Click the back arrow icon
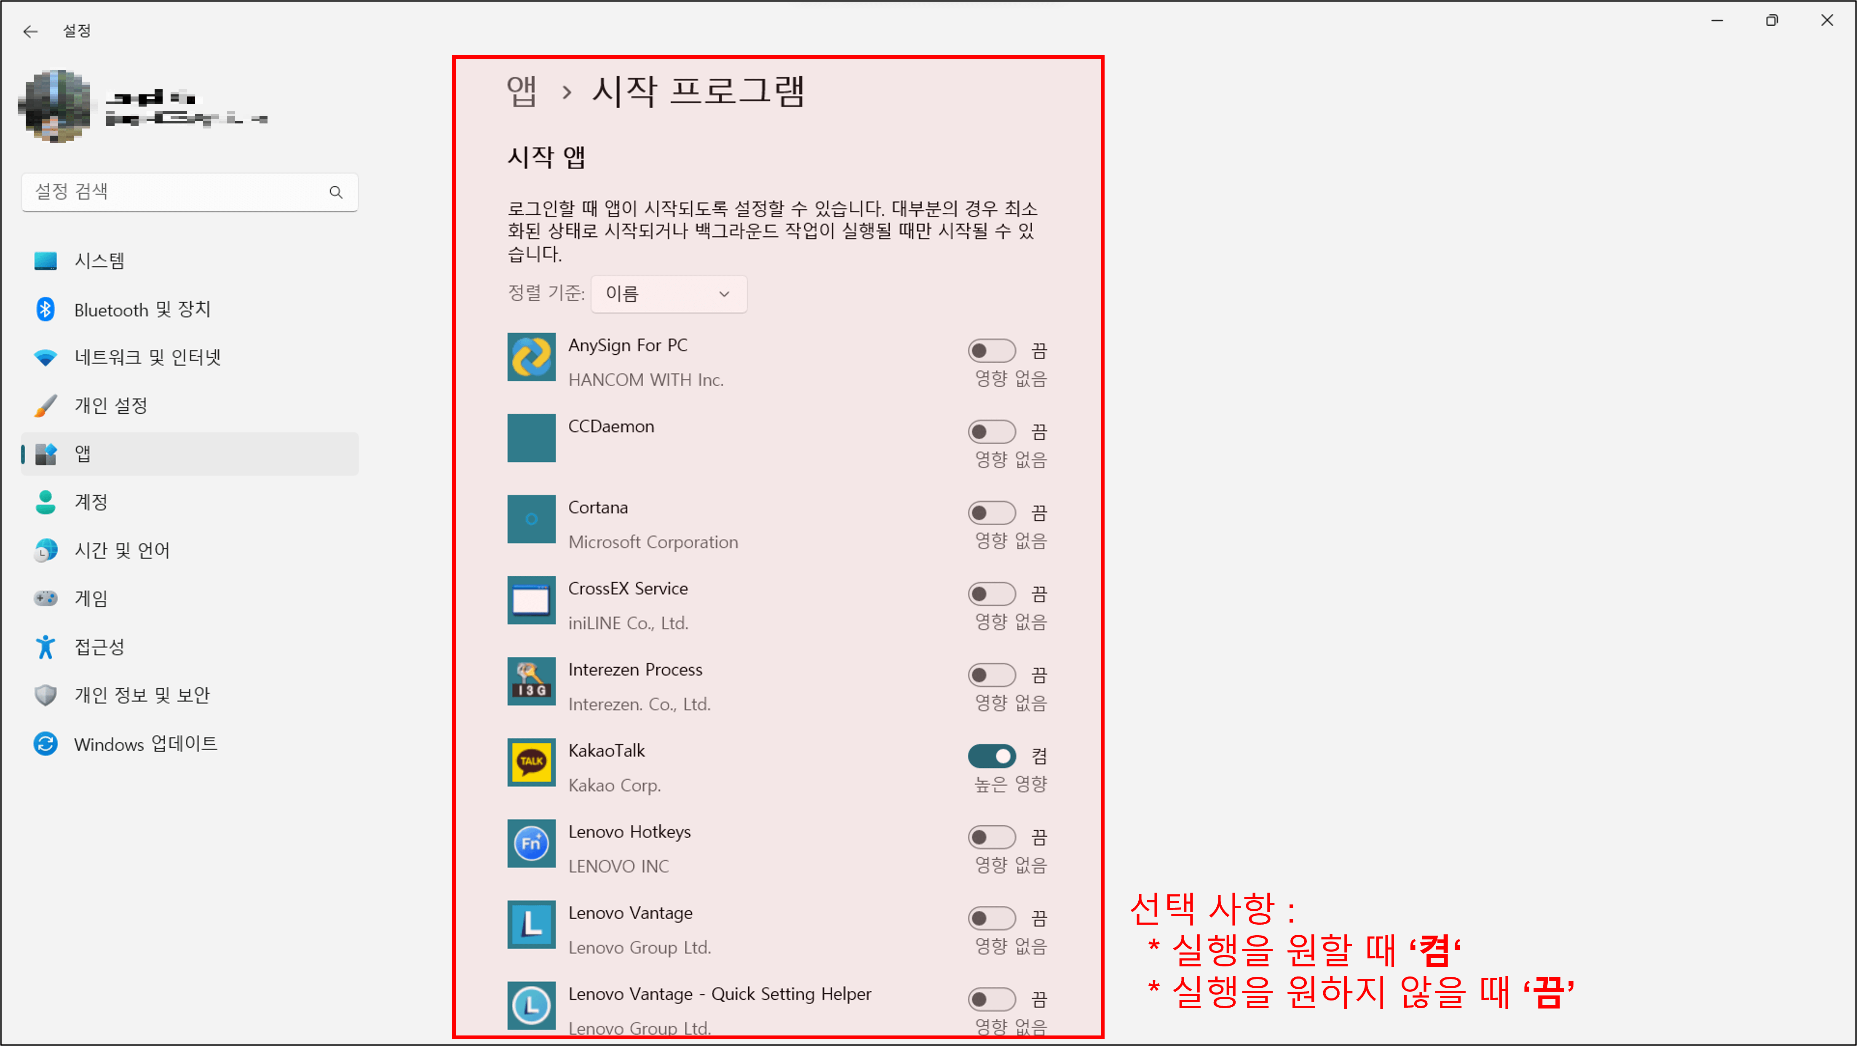The image size is (1857, 1046). pos(30,31)
